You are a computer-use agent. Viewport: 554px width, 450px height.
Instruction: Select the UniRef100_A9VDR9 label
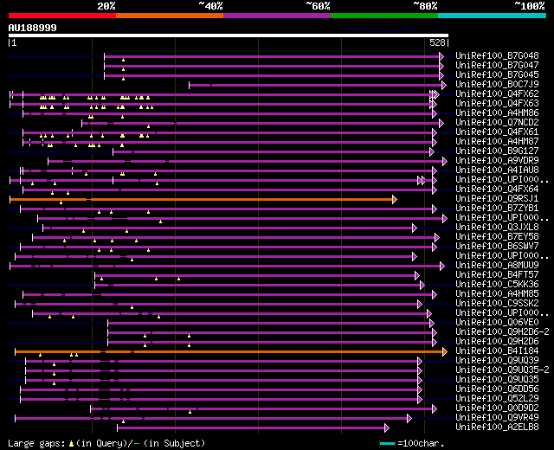497,161
